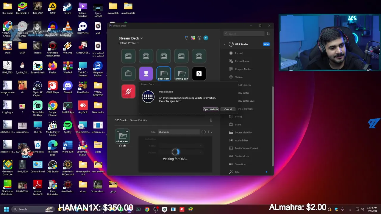Open GoXLR App desktop shortcut

pos(68,107)
